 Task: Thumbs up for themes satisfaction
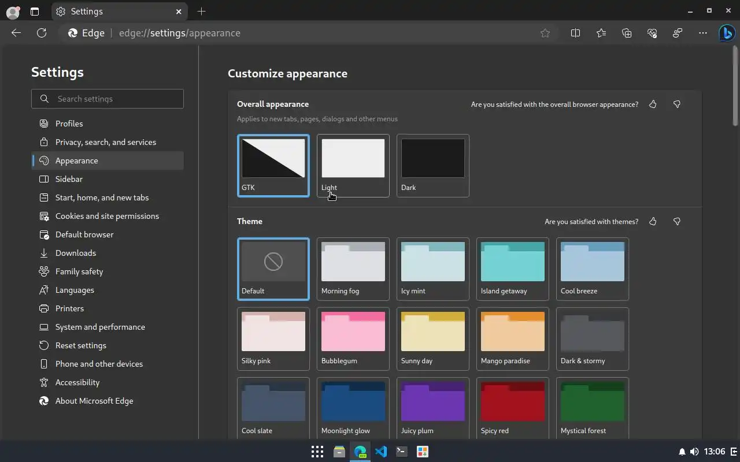tap(653, 221)
